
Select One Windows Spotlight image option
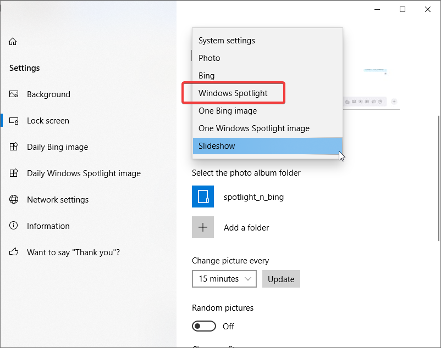click(267, 128)
